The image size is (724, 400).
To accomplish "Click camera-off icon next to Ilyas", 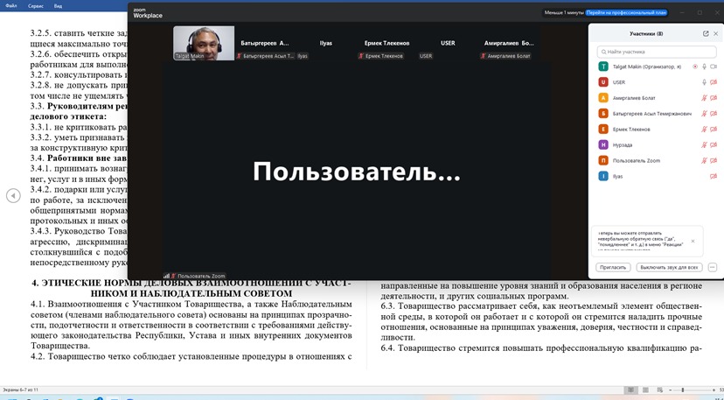I will (x=714, y=176).
